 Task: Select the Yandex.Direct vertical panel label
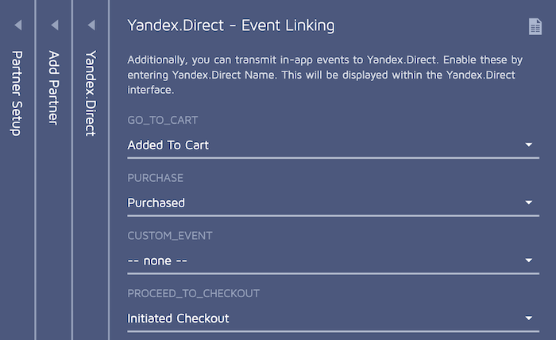tap(91, 93)
